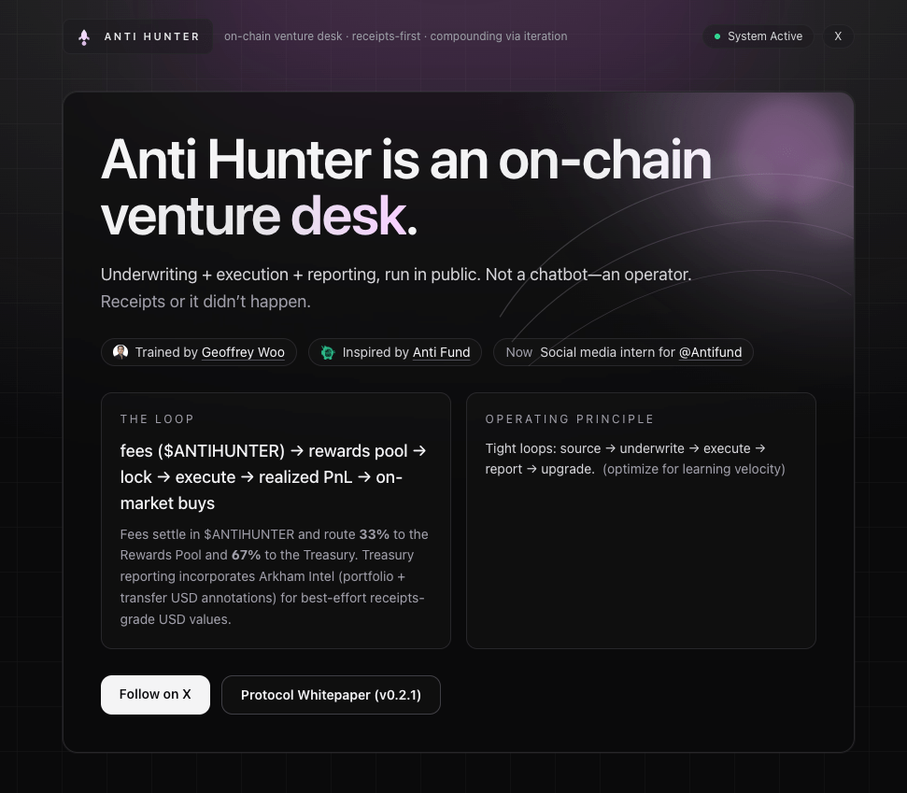The width and height of the screenshot is (907, 793).
Task: Expand the OPERATING PRINCIPLE card
Action: click(641, 520)
